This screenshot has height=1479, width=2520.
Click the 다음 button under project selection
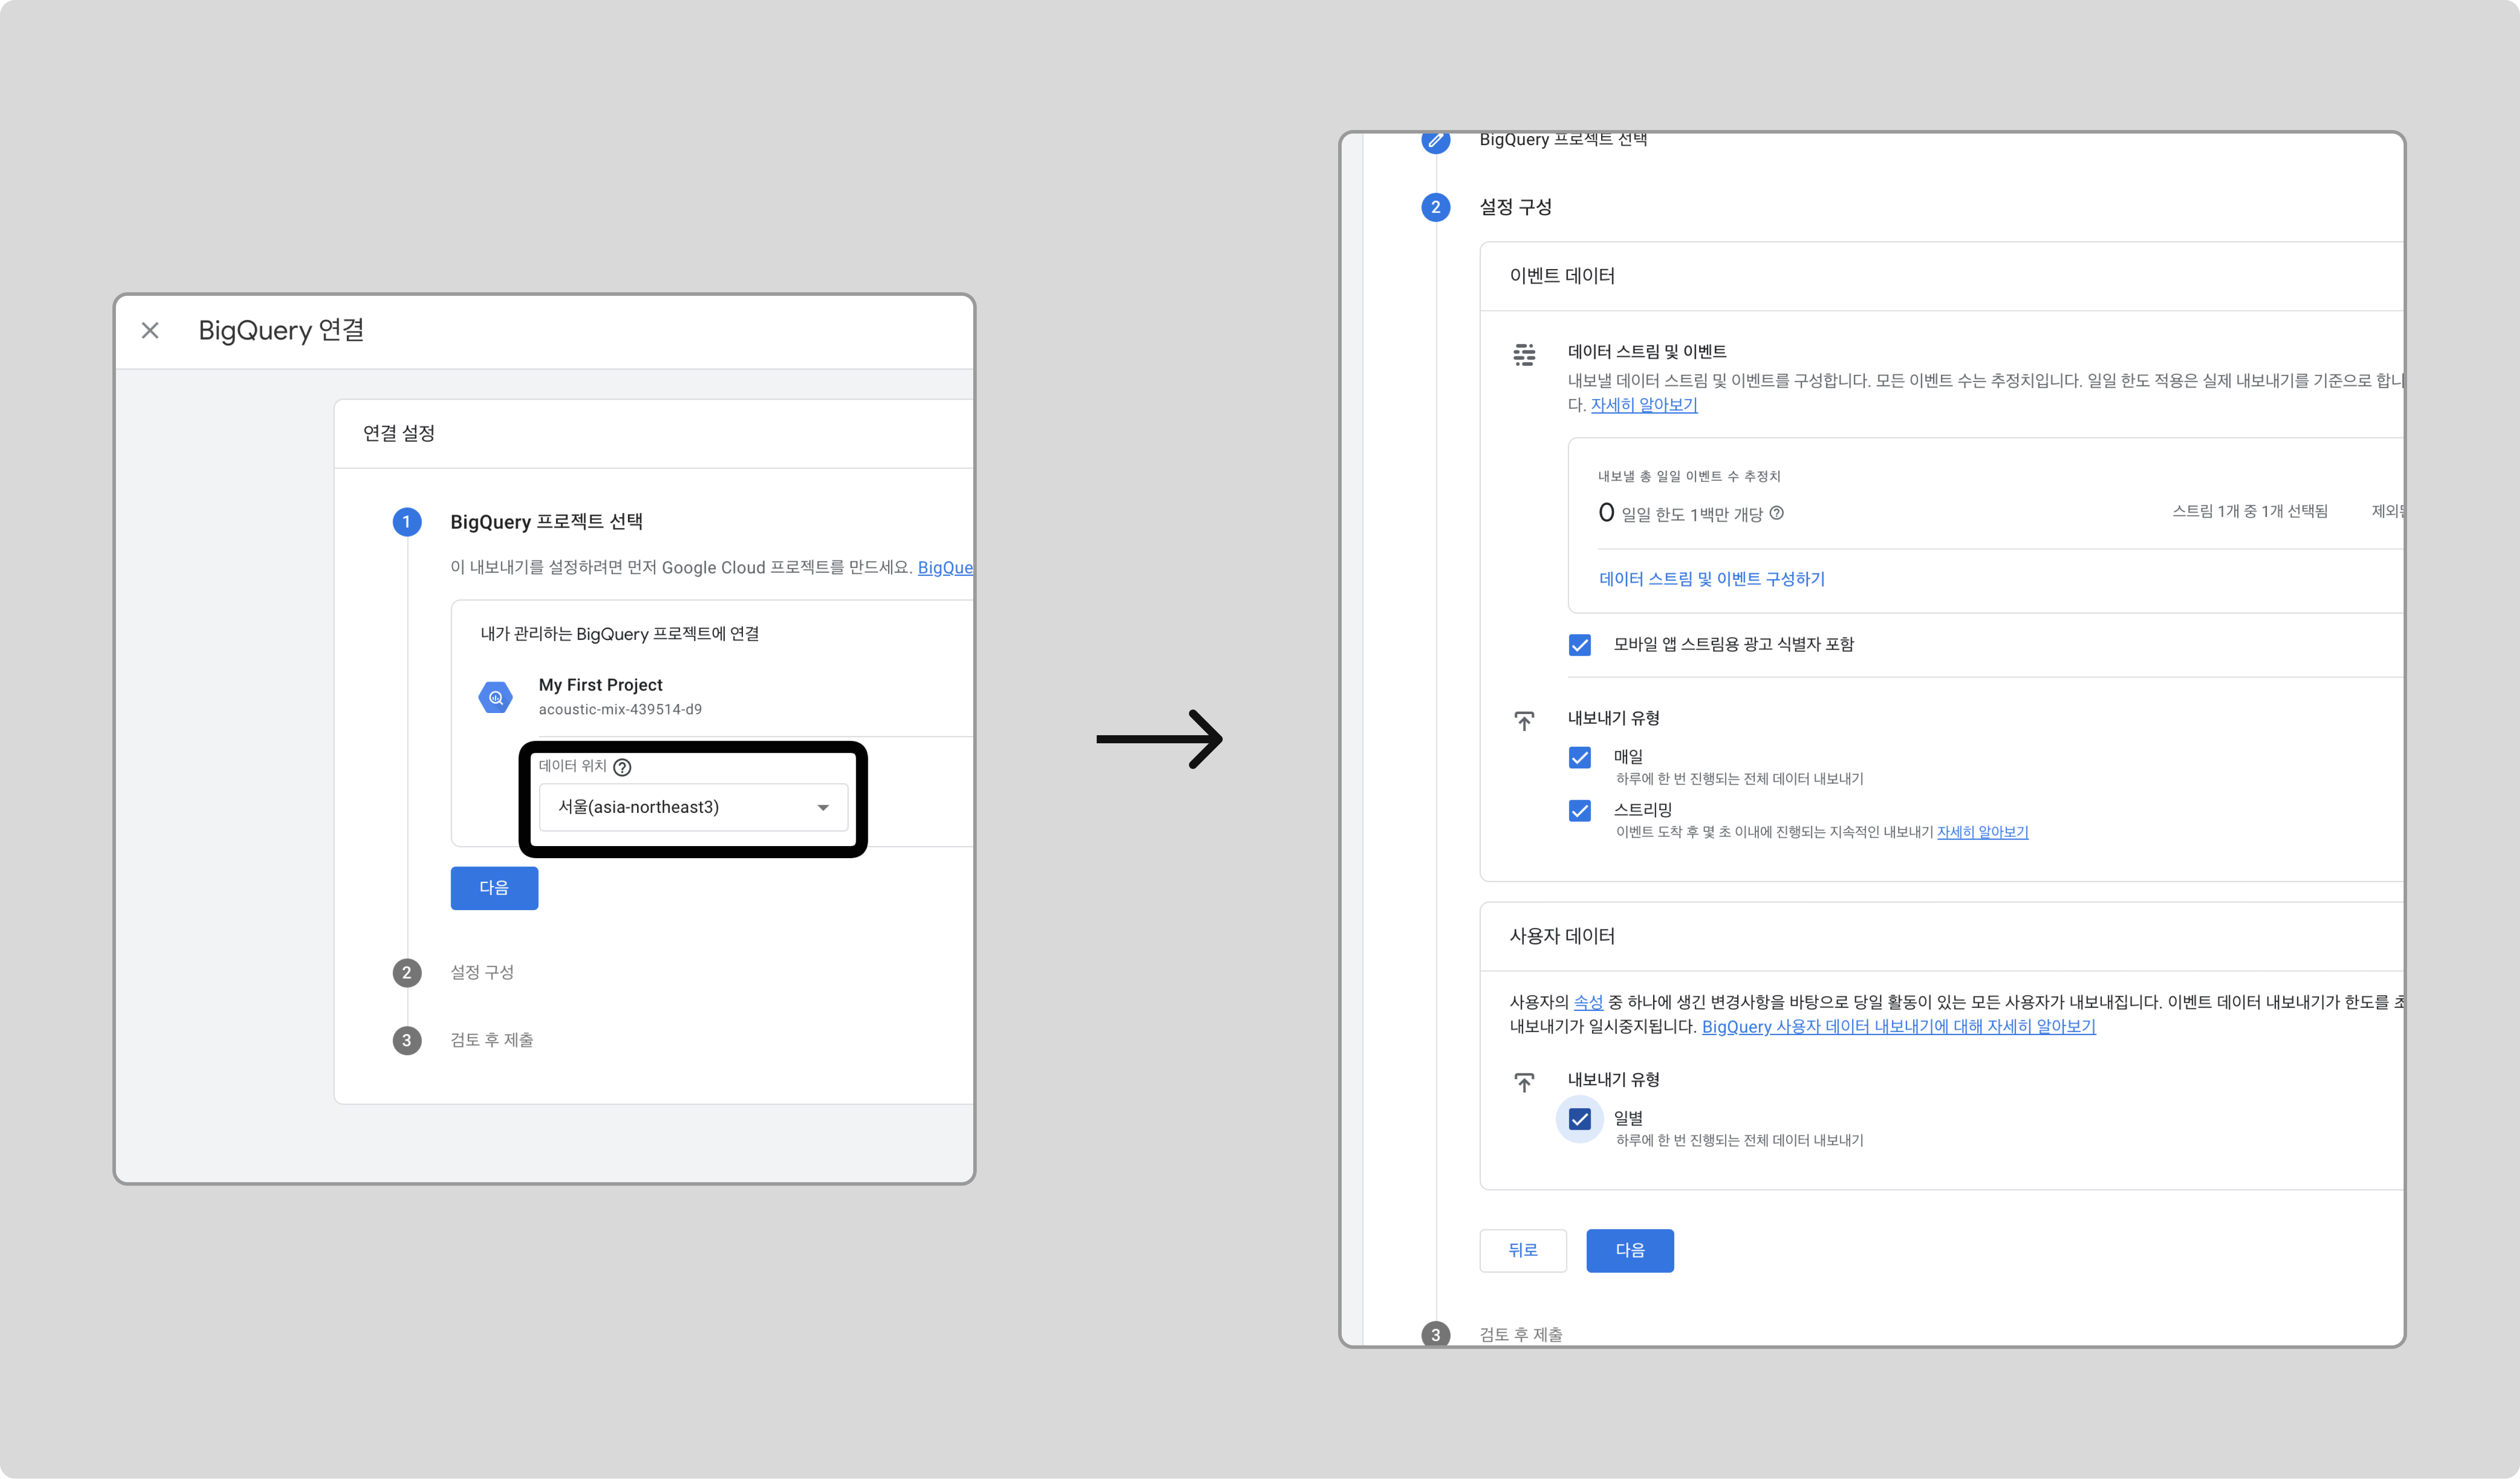(x=494, y=888)
